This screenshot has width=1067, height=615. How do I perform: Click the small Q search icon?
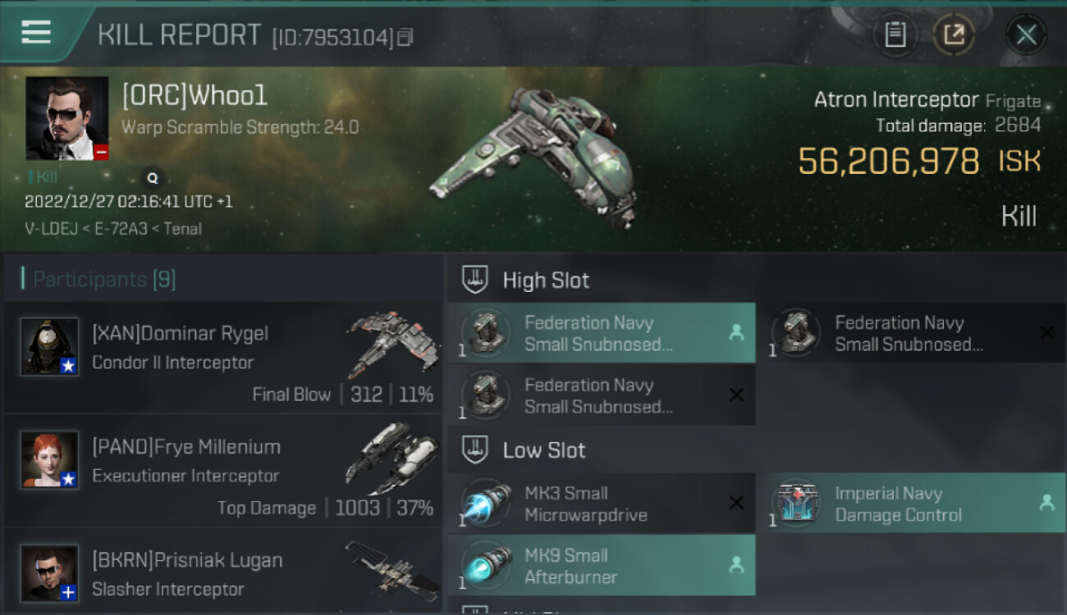click(152, 177)
